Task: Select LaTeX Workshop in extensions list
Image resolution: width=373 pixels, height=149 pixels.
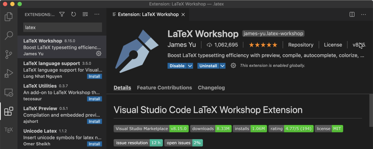Action: tap(62, 47)
